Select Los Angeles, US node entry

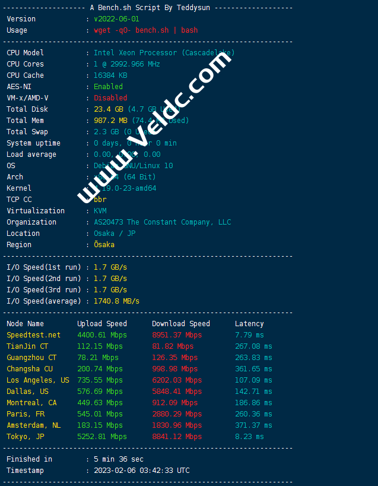(37, 380)
